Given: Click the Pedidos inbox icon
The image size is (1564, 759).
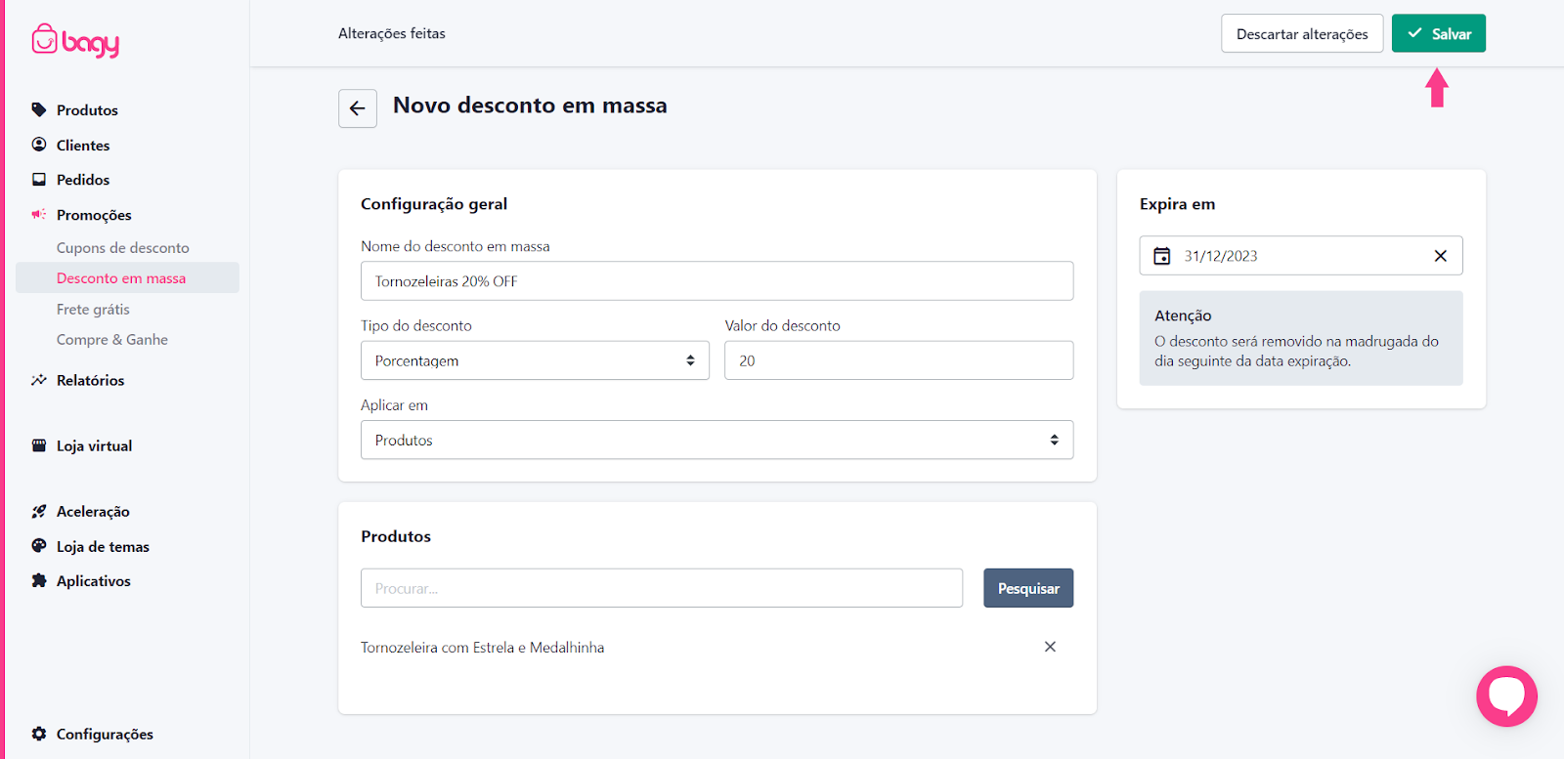Looking at the screenshot, I should (39, 180).
